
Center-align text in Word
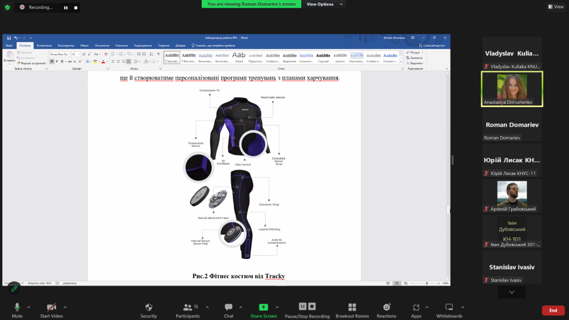click(118, 62)
